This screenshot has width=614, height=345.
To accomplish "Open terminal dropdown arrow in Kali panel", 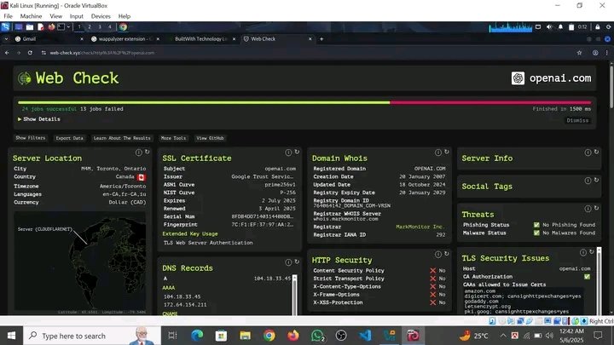I will 68,26.
